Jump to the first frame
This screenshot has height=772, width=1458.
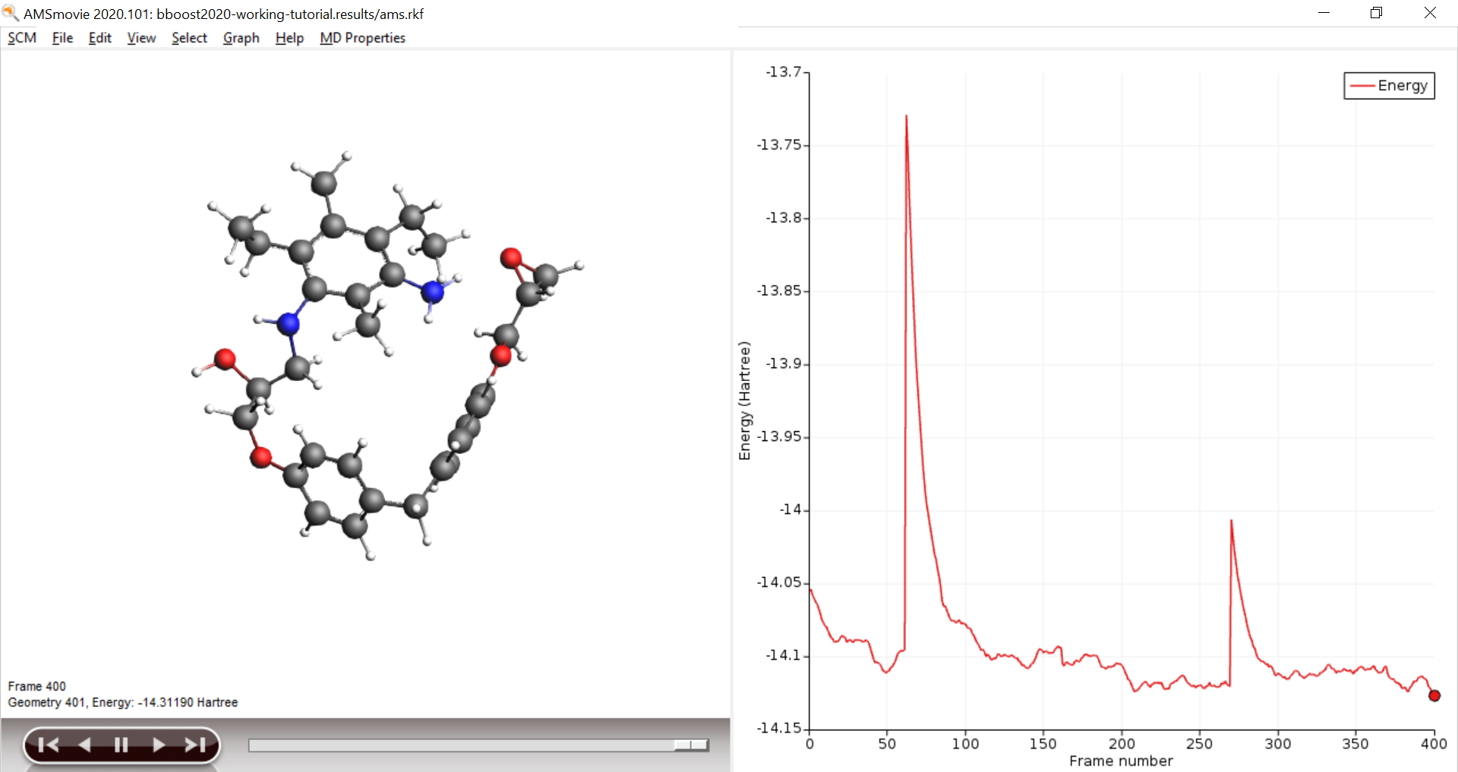tap(49, 745)
